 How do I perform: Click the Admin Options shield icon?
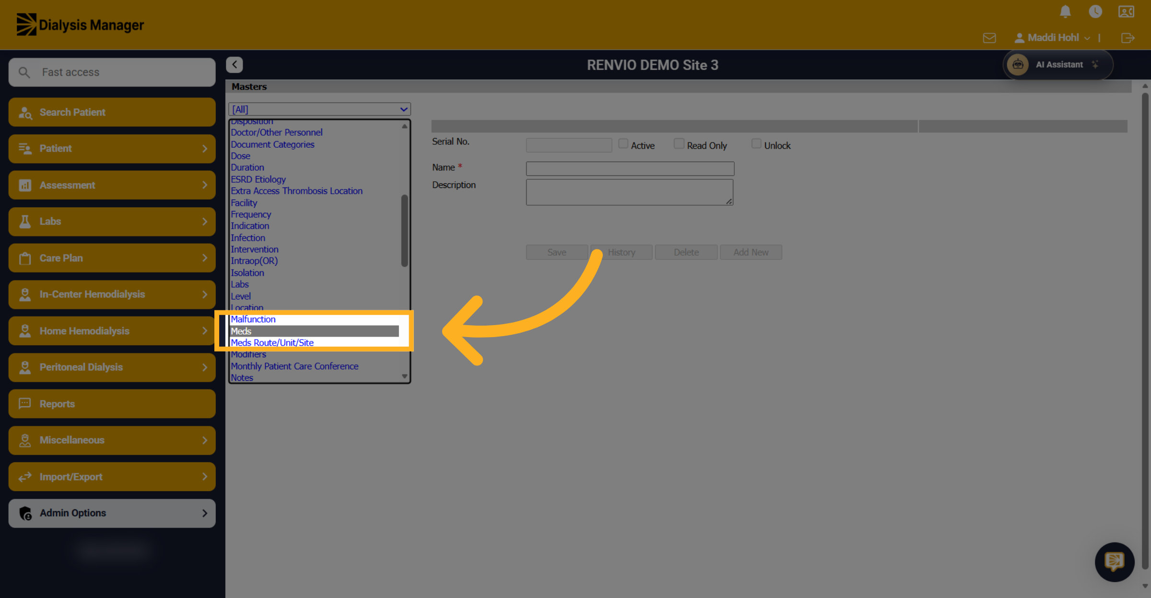25,513
